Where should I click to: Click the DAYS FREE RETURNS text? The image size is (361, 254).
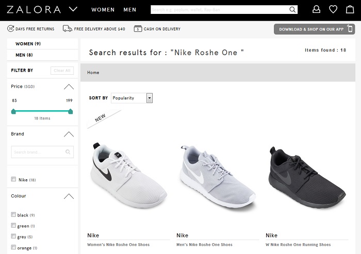[x=35, y=29]
